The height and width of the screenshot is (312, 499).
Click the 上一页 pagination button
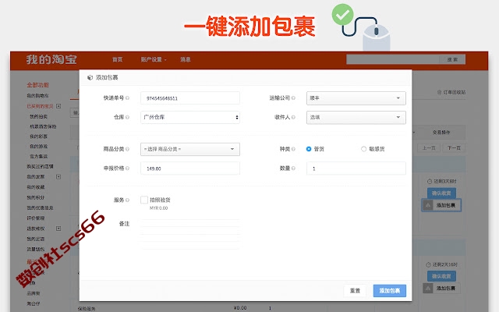coord(429,148)
